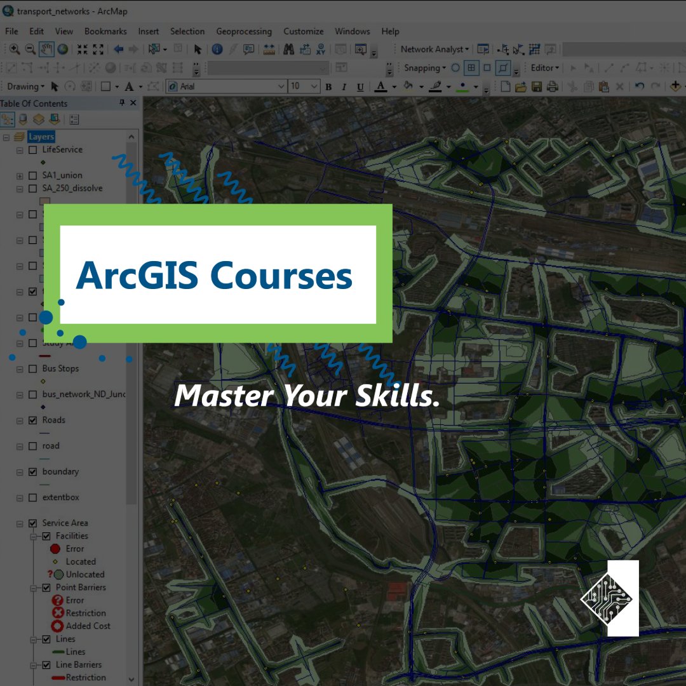
Task: Check the SA_250_dissolve layer
Action: (33, 189)
